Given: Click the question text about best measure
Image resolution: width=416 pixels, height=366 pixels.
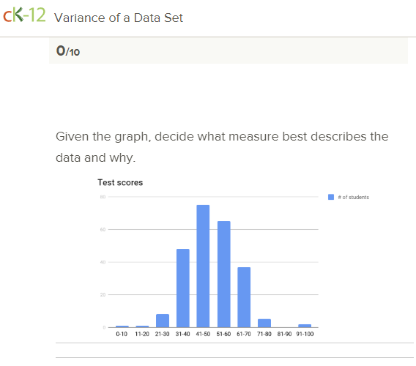Looking at the screenshot, I should (x=222, y=147).
